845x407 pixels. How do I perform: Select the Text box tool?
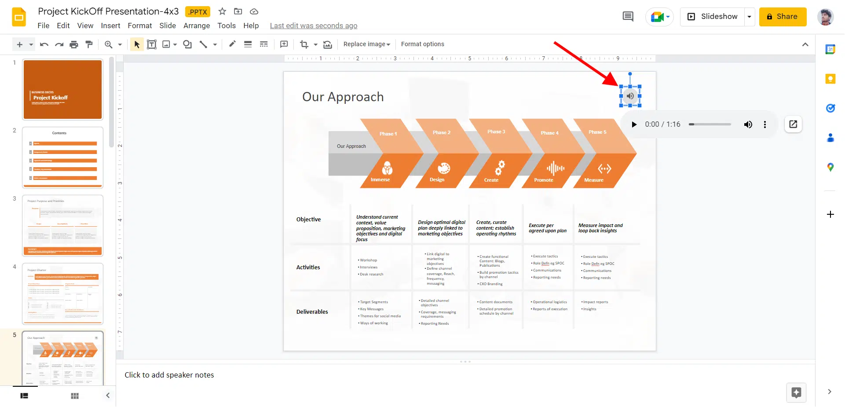(151, 44)
